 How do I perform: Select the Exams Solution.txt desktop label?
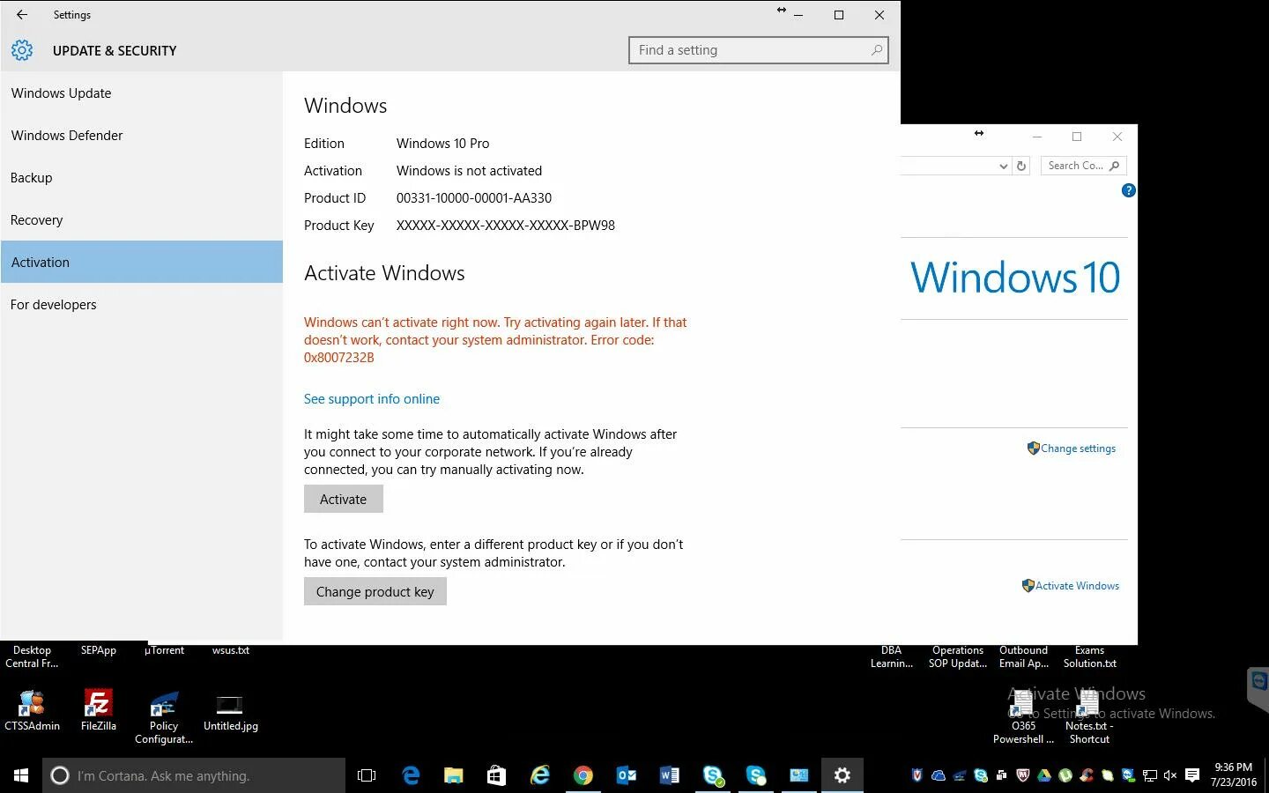pos(1090,657)
